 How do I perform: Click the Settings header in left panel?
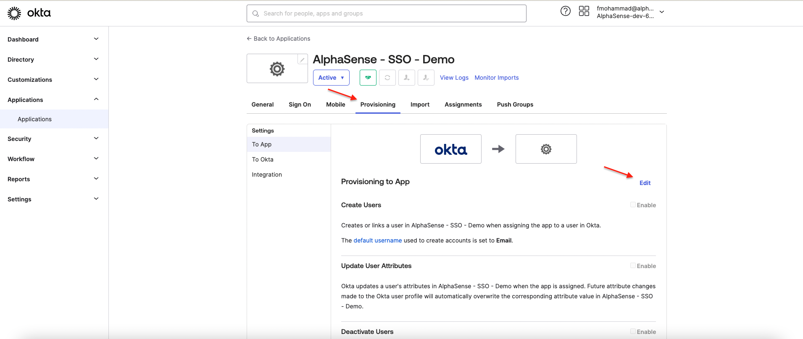point(263,130)
